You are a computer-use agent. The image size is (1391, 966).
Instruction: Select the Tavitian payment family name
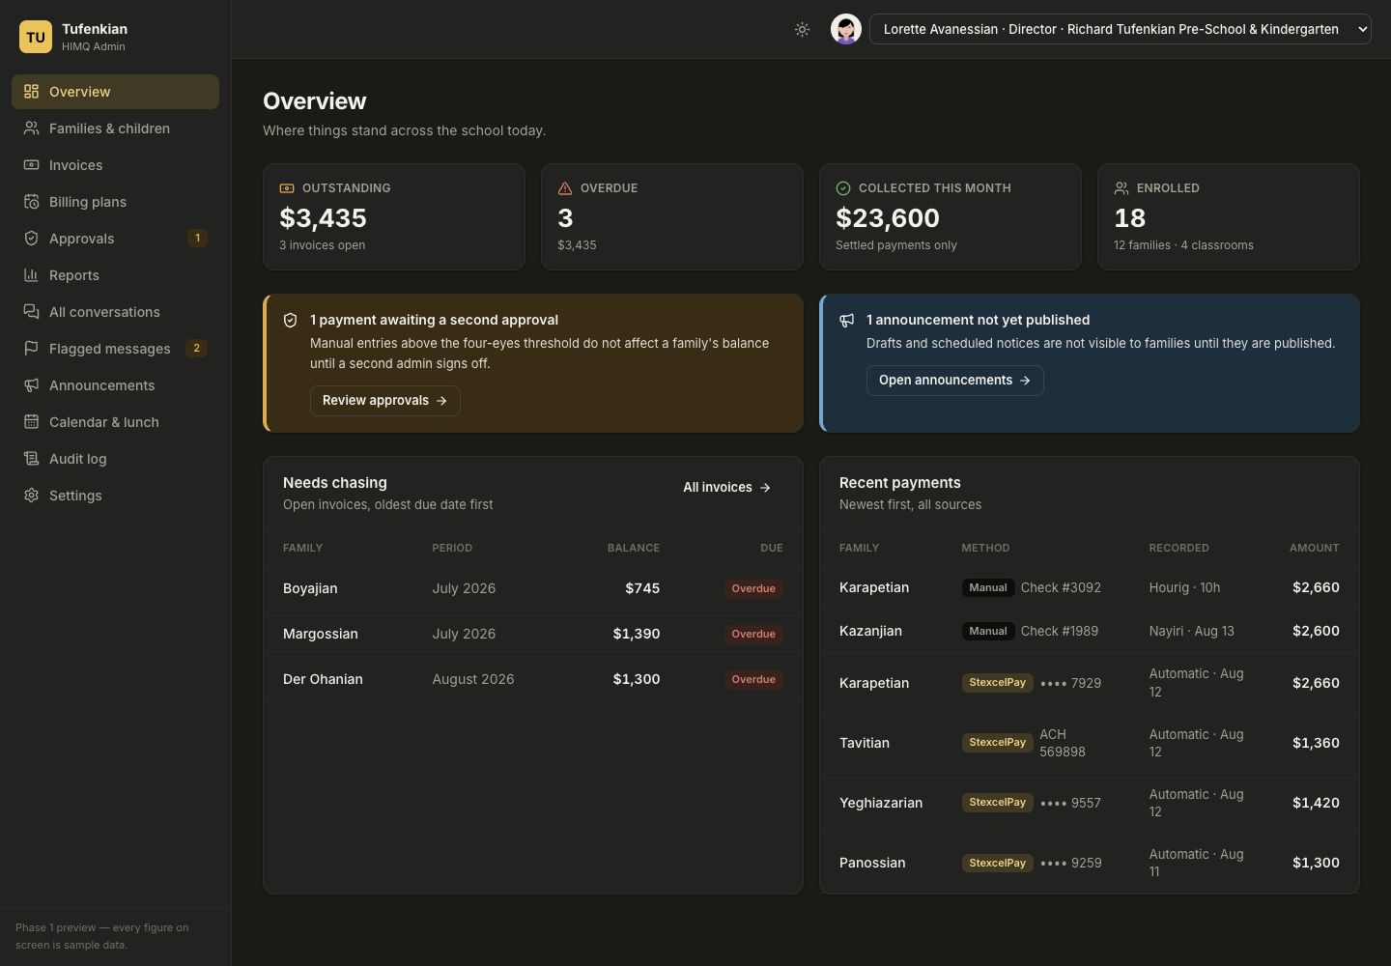[x=865, y=743]
